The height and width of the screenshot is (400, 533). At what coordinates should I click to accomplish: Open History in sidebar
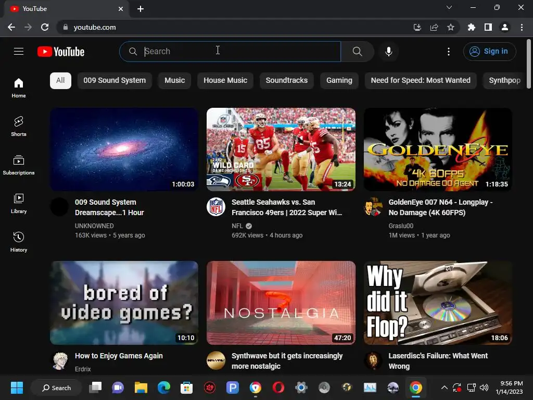point(19,242)
